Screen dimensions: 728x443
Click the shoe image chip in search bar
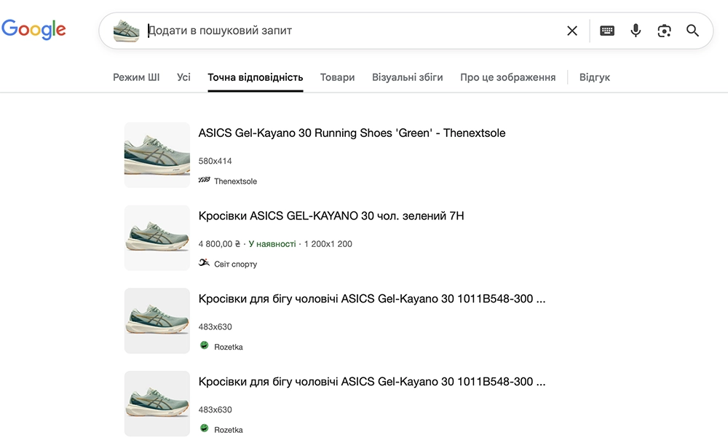126,31
